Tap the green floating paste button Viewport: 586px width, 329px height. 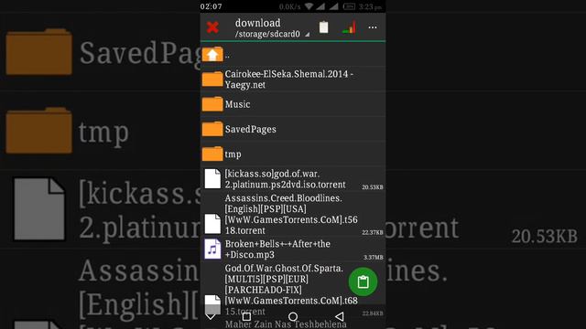363,281
